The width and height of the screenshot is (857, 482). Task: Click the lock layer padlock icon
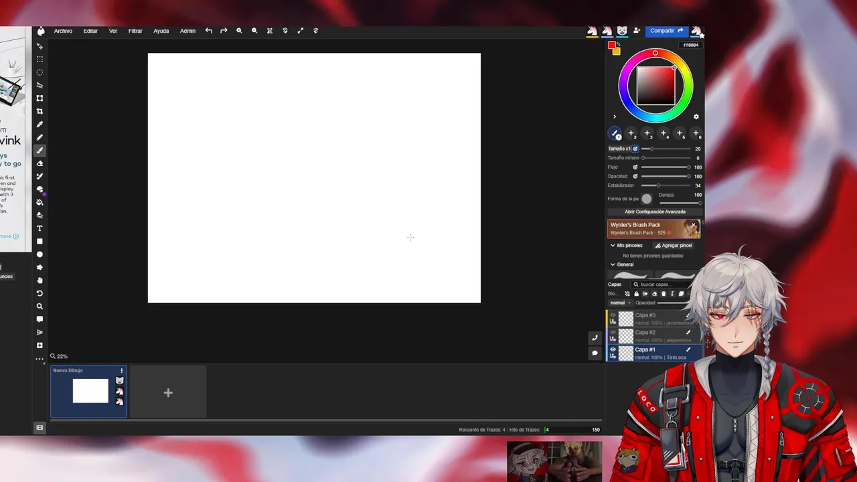coord(636,294)
